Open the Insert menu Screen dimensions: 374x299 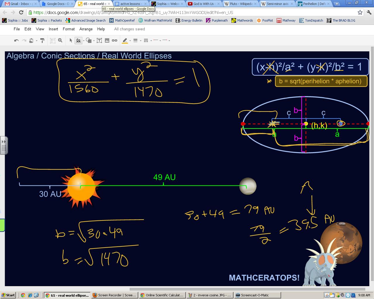tap(53, 29)
